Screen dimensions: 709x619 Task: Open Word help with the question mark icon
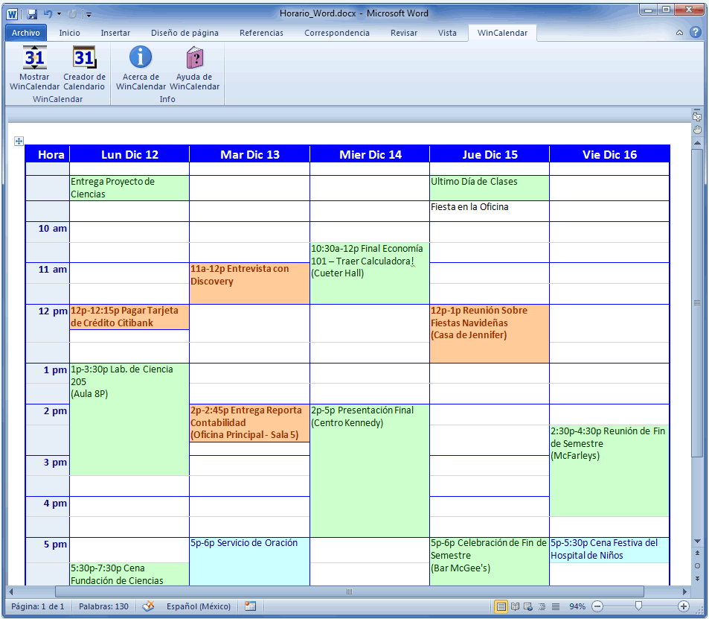pyautogui.click(x=695, y=33)
